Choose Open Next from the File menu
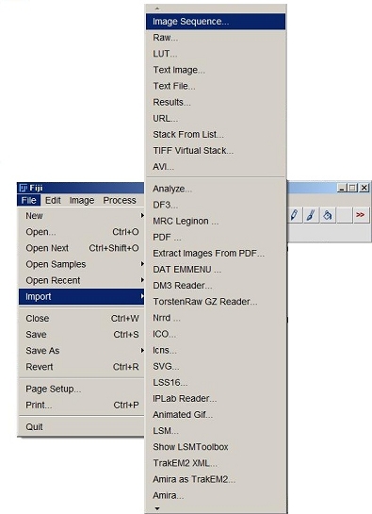 tap(81, 248)
